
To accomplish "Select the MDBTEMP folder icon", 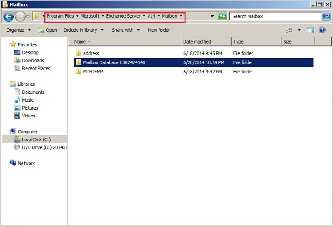I will click(78, 72).
